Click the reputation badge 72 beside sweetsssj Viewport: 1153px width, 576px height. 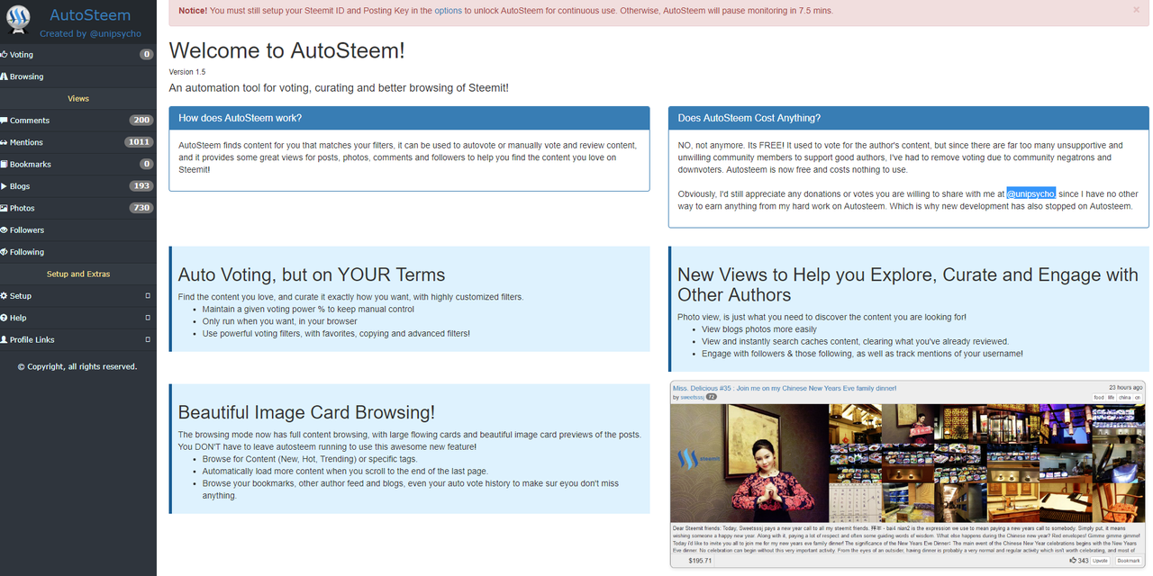(x=711, y=397)
